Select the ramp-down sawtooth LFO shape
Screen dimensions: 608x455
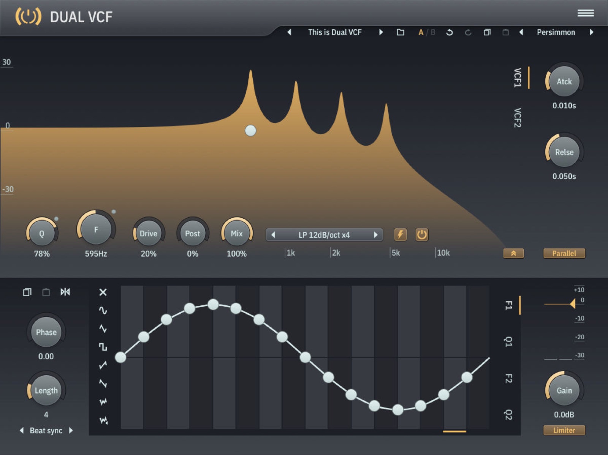[x=103, y=383]
